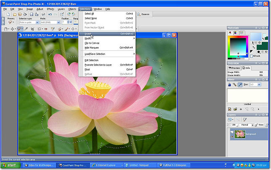Click the Feather value field
Viewport: 271px width, 170px height.
pyautogui.click(x=64, y=22)
